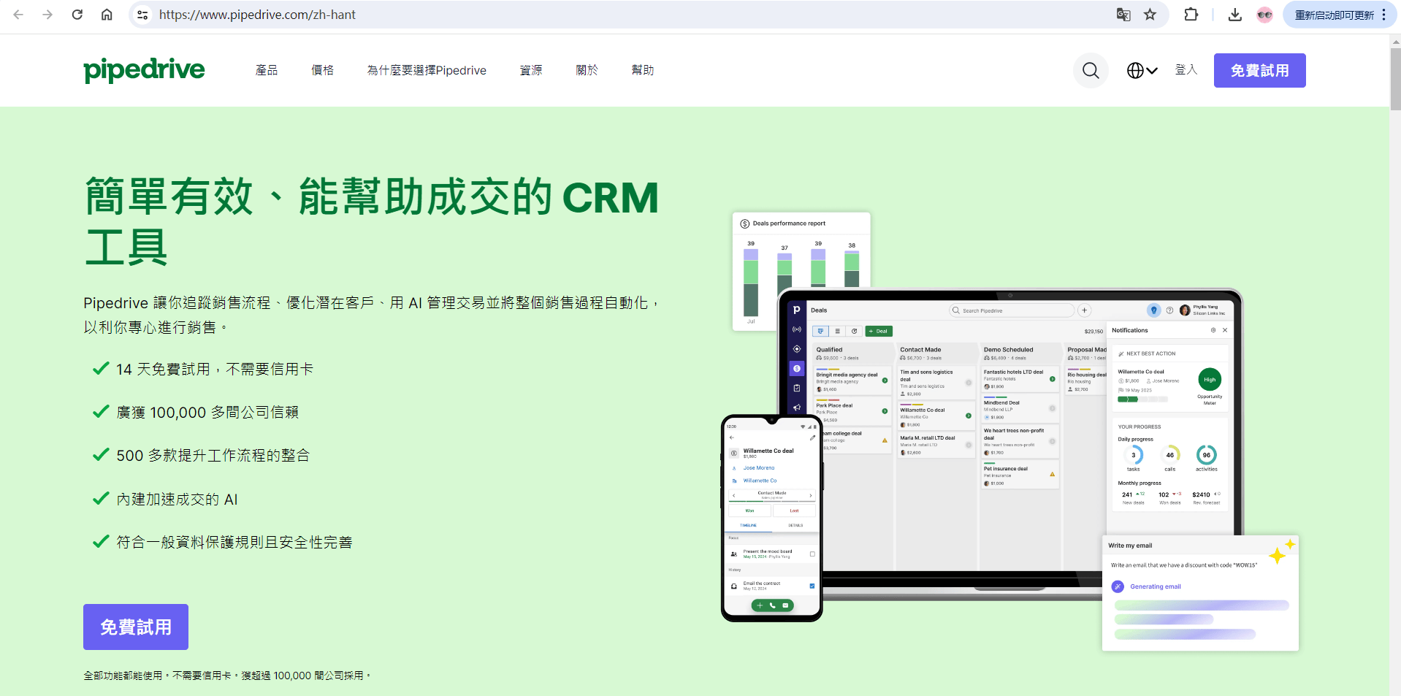Open the browser extensions puzzle icon
The width and height of the screenshot is (1401, 696).
1191,15
